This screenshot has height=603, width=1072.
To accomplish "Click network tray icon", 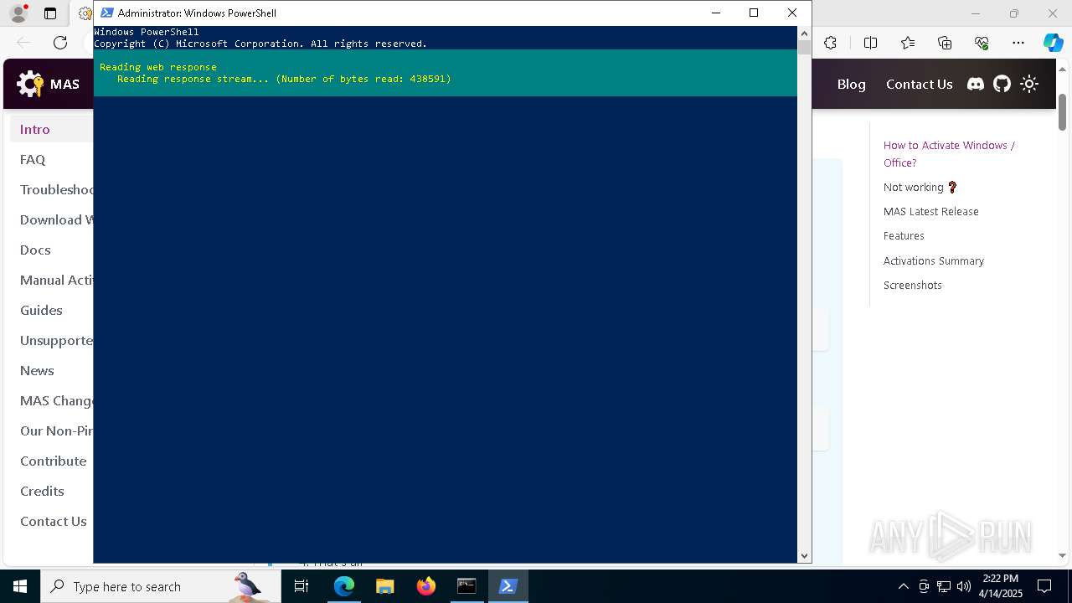I will pyautogui.click(x=944, y=586).
